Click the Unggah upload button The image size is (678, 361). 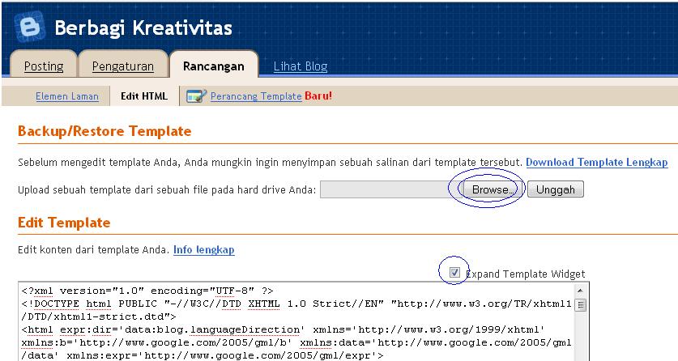click(556, 189)
